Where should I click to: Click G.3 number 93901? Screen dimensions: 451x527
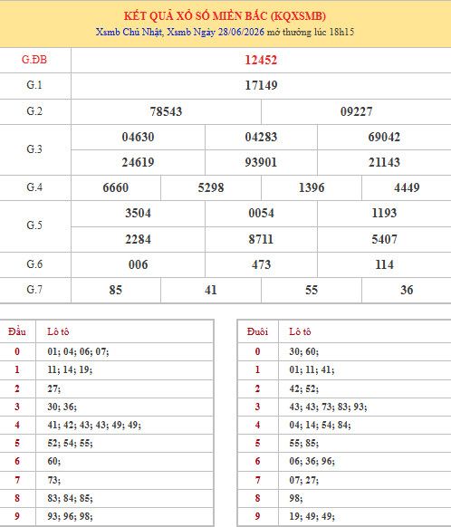tap(261, 162)
